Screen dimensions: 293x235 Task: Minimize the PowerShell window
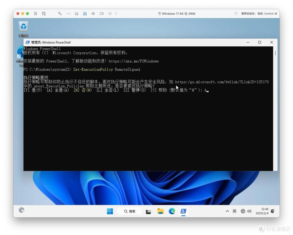248,42
